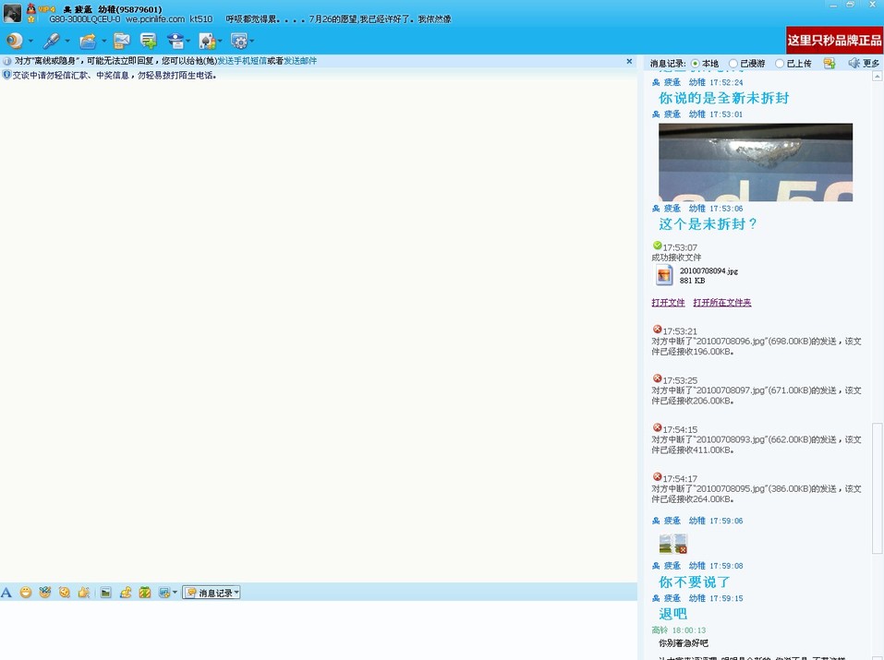
Task: Start a voice call using the microphone icon
Action: [52, 41]
